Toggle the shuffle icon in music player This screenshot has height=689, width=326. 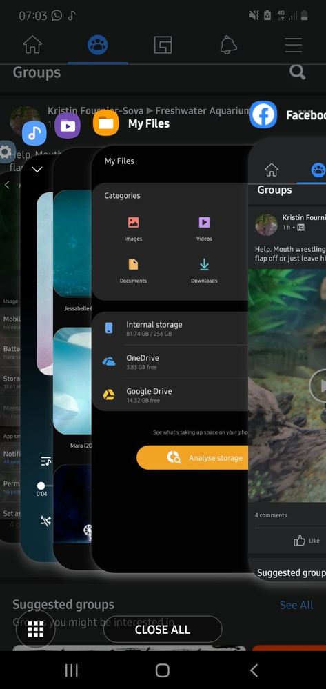(x=45, y=521)
